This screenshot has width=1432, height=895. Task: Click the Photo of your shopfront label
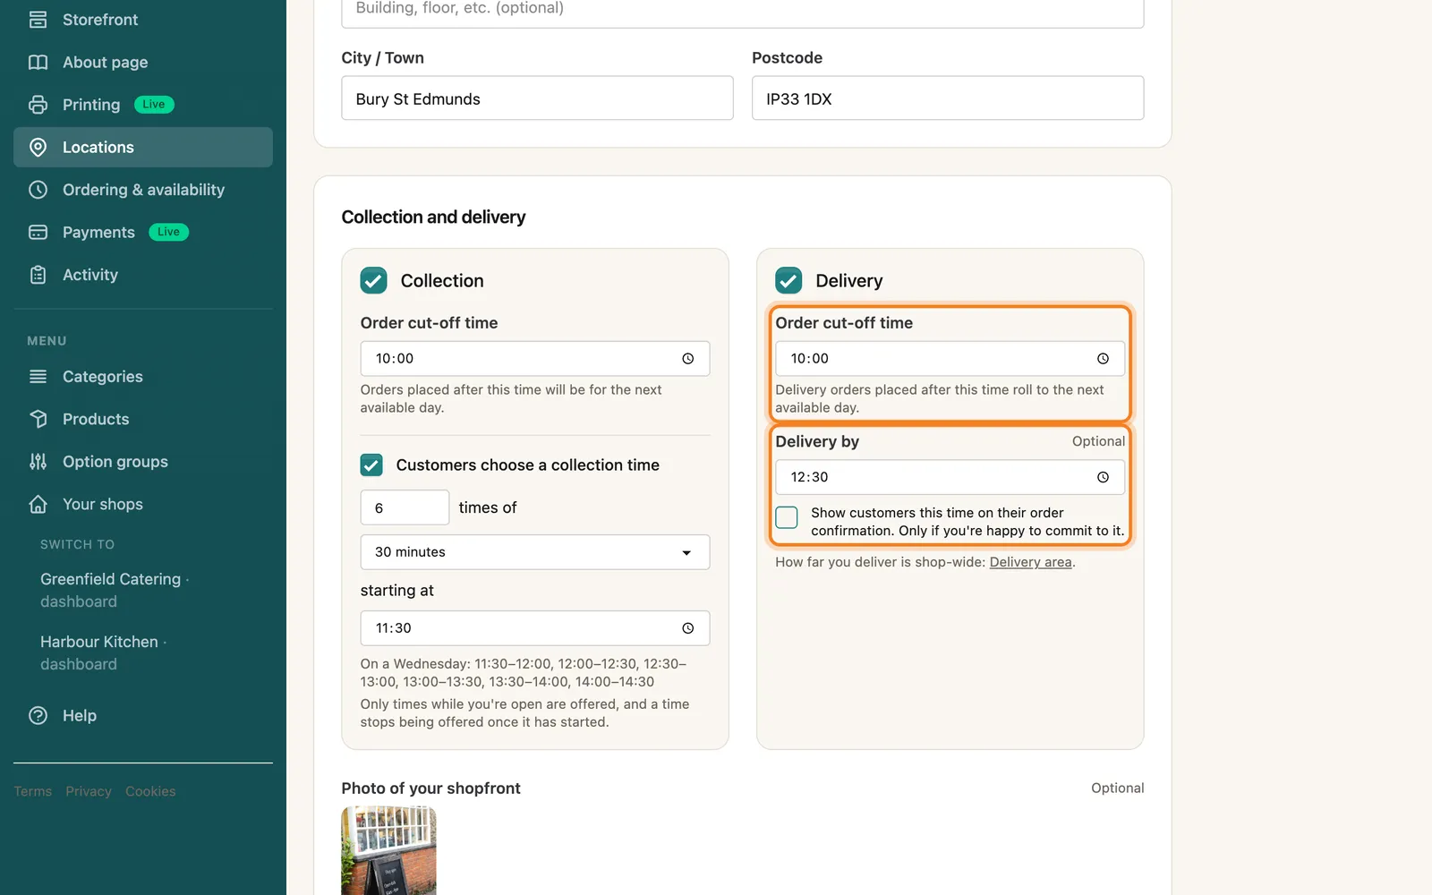(430, 788)
